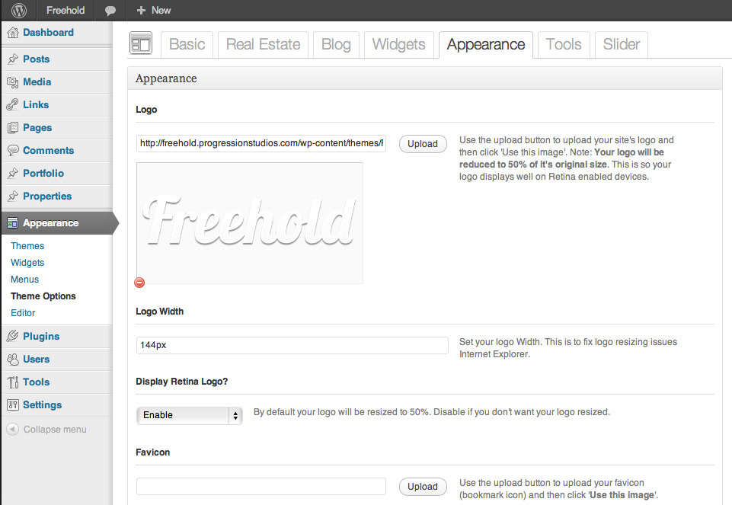The width and height of the screenshot is (732, 505).
Task: Switch to the Tools tab
Action: point(564,44)
